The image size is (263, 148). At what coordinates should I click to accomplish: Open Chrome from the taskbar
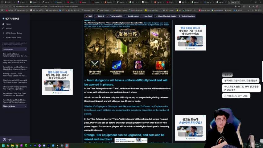coord(17,146)
